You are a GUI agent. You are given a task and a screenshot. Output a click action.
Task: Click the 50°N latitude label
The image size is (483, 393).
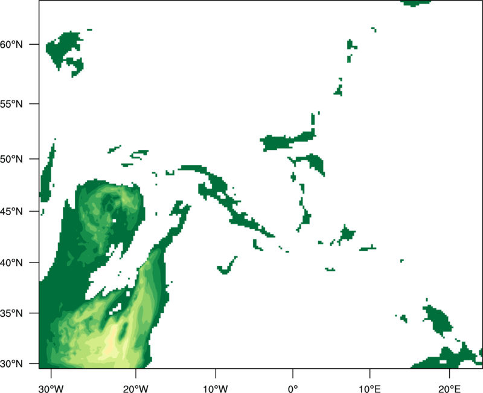click(11, 159)
